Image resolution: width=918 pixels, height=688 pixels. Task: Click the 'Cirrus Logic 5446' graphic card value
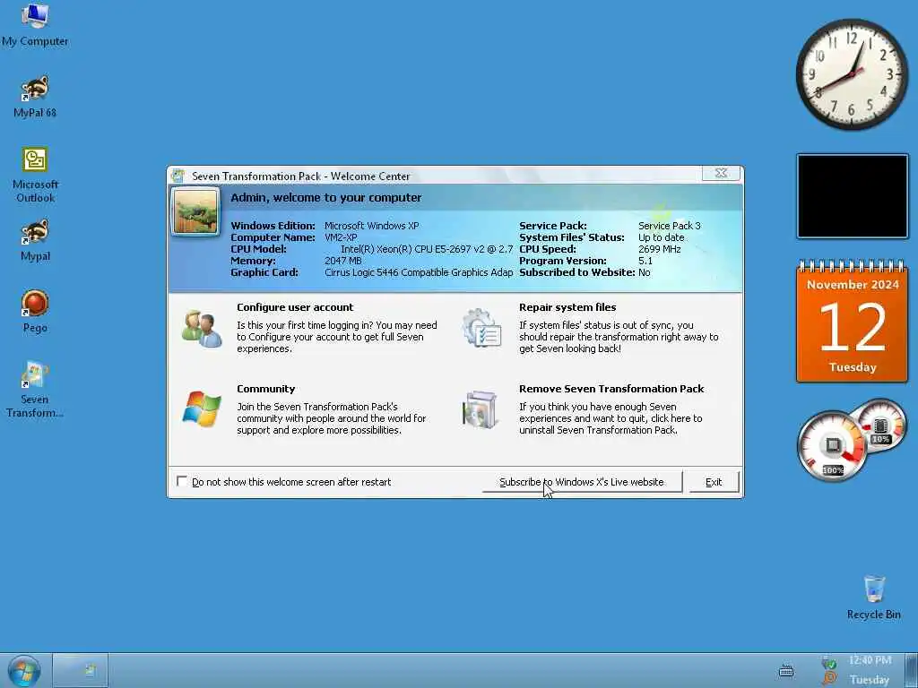point(419,272)
